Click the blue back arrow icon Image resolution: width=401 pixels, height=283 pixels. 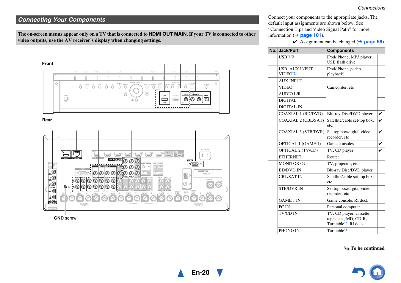(x=358, y=272)
